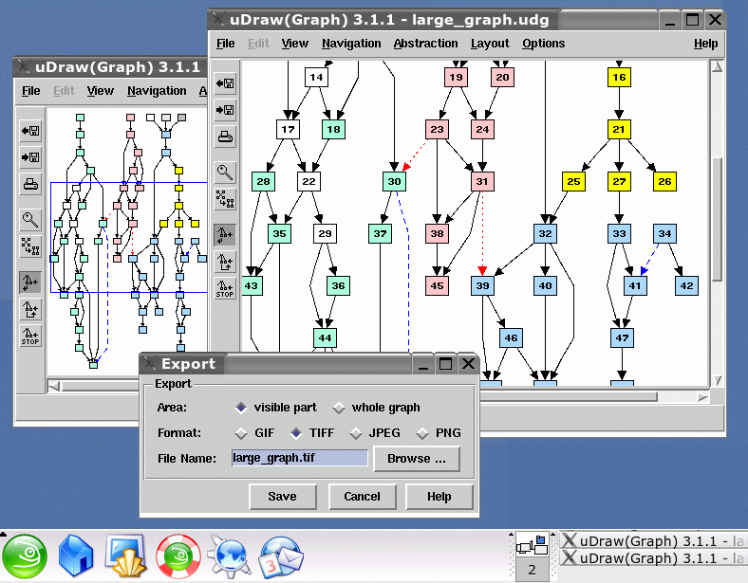Click the Help button in Export dialog

click(x=439, y=497)
